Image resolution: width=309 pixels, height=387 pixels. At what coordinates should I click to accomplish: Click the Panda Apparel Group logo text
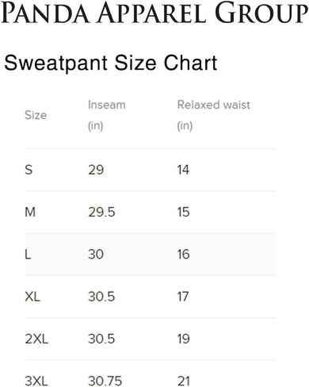coord(154,12)
